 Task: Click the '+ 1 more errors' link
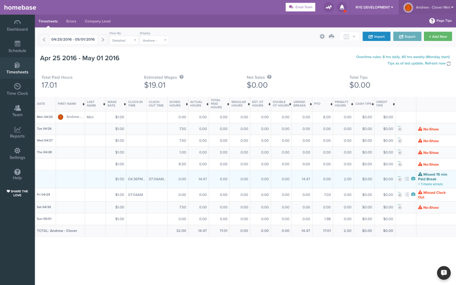click(x=430, y=183)
